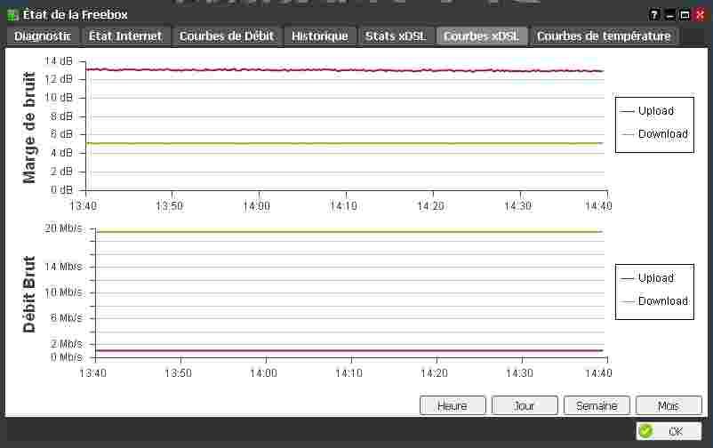The height and width of the screenshot is (448, 713).
Task: Show the graph by Jour
Action: click(525, 405)
